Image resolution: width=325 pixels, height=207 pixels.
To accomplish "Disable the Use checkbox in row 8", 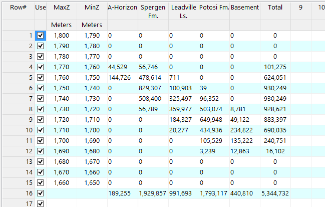I will point(40,109).
